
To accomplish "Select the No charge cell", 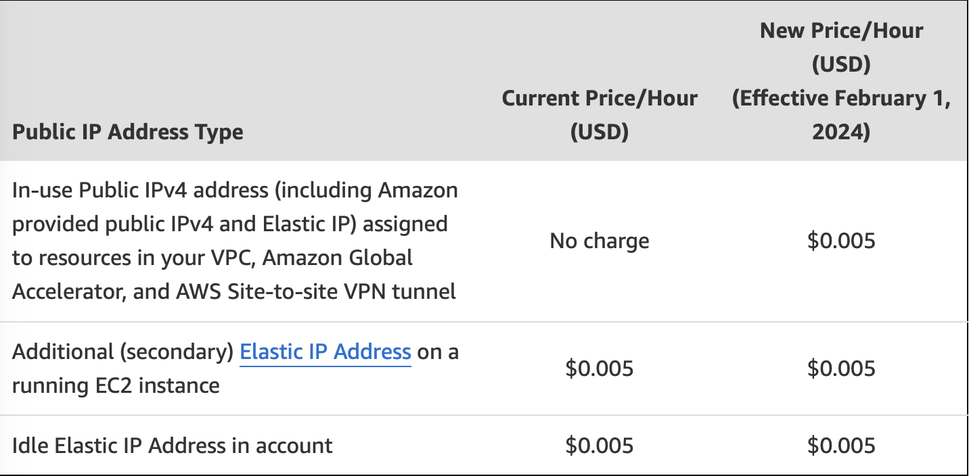I will tap(600, 241).
